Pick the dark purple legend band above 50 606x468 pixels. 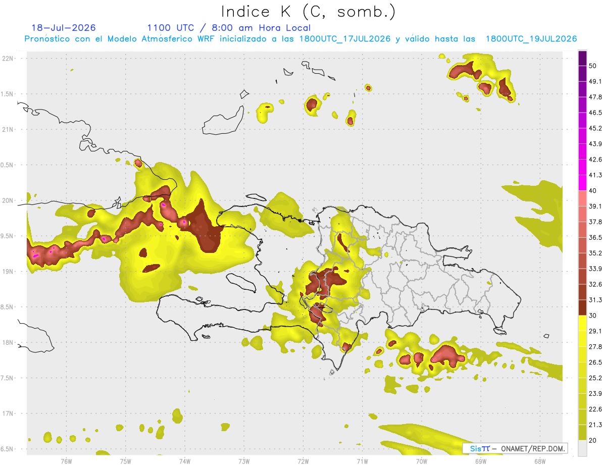[x=583, y=58]
